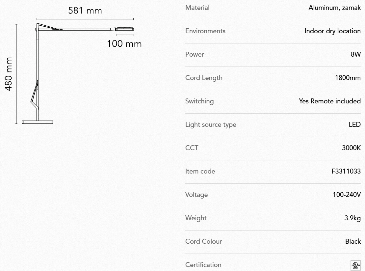Click the "Aluminum, zamak" material value
365x271 pixels.
point(334,8)
